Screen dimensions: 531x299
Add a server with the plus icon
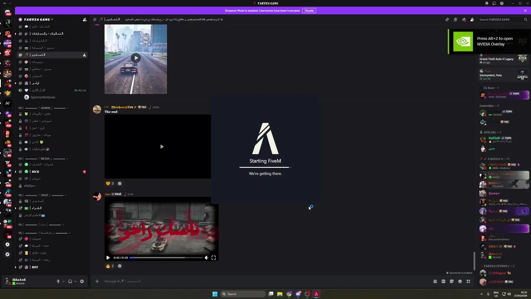pyautogui.click(x=7, y=245)
